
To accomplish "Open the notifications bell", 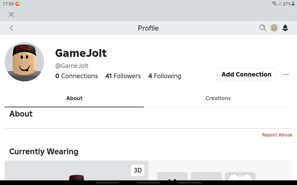I will [285, 28].
